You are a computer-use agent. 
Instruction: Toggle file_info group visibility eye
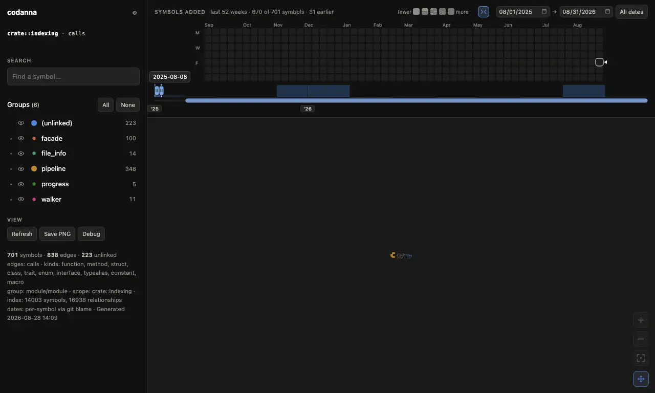(x=21, y=154)
